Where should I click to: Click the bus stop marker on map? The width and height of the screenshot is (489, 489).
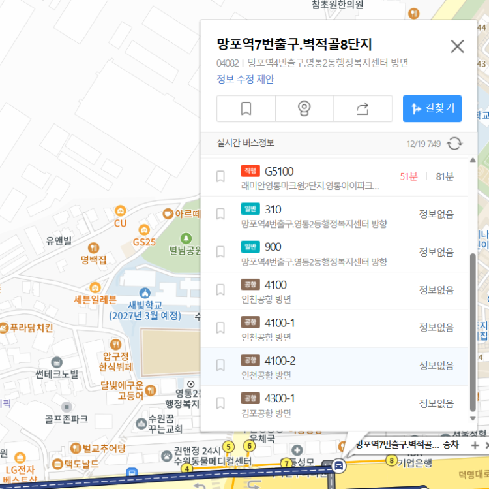[339, 465]
